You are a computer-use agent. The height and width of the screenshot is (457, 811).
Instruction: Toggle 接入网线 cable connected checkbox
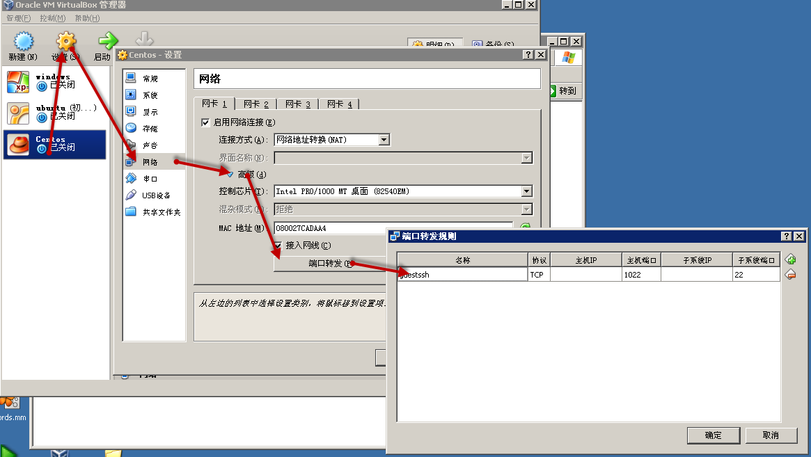tap(278, 246)
